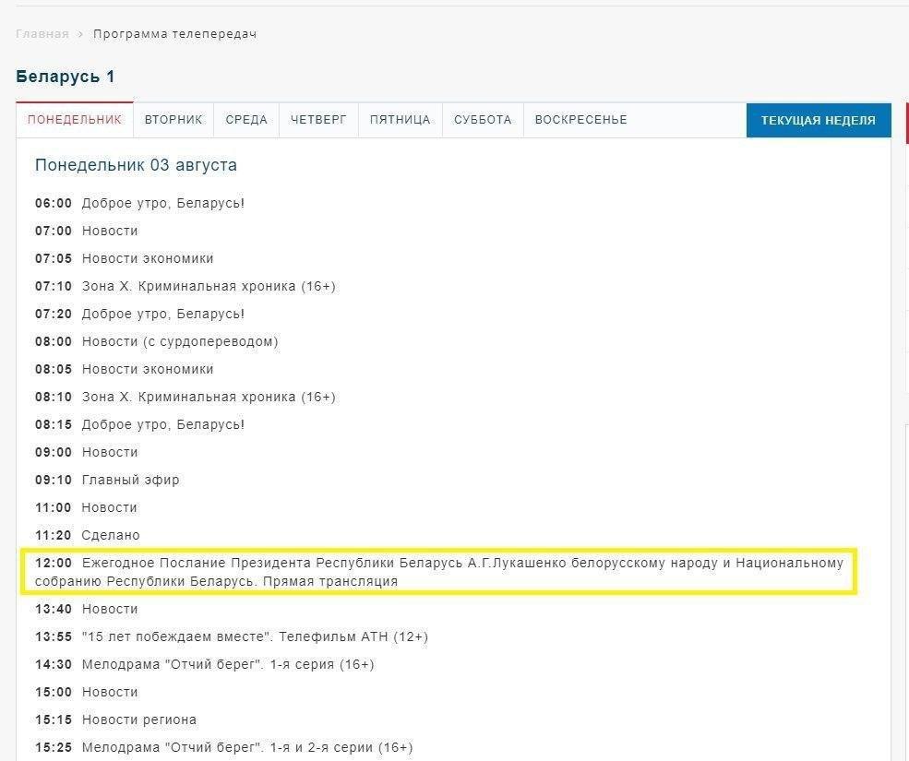Select the ПОНЕДЕЛЬНИК tab

point(75,120)
